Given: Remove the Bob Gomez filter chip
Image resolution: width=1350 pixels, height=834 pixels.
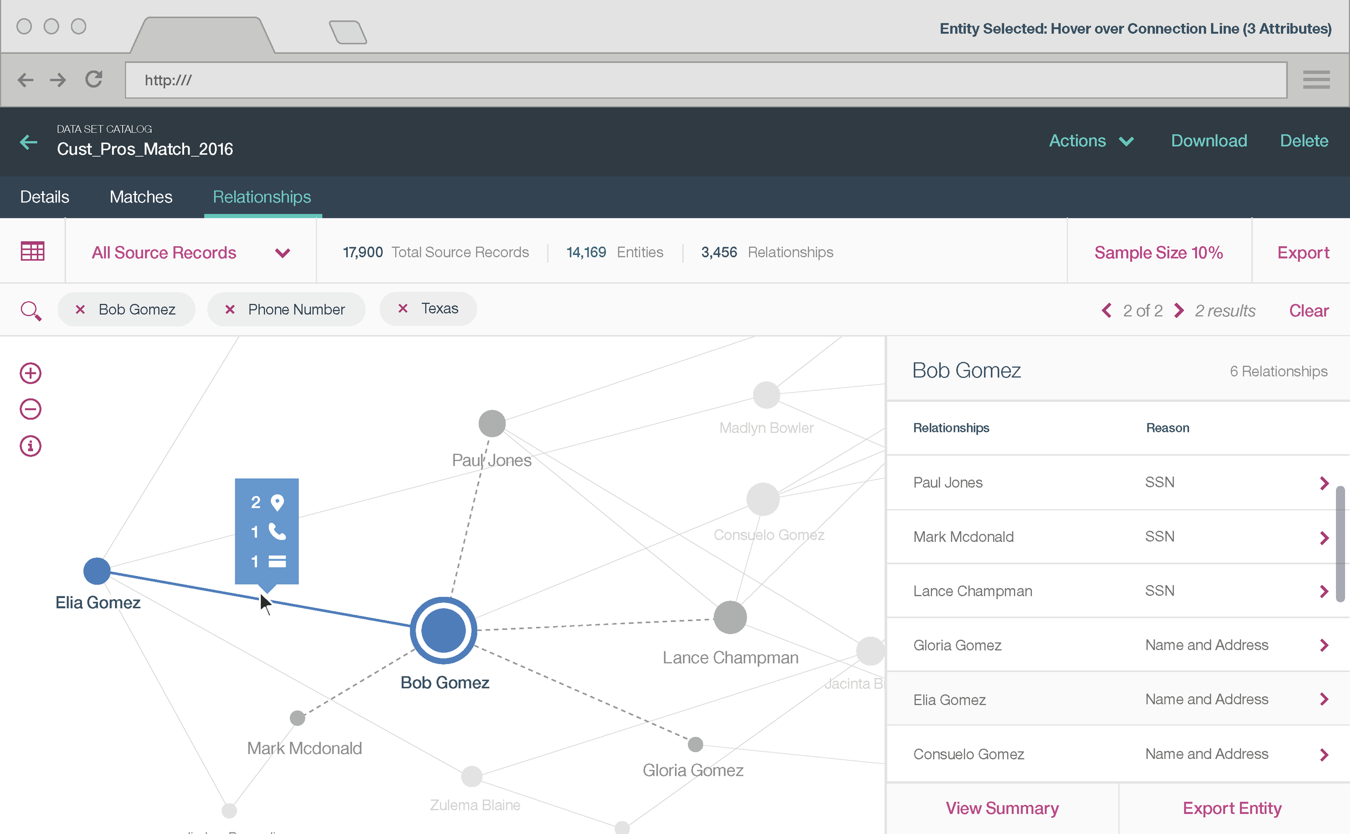Looking at the screenshot, I should (x=80, y=309).
